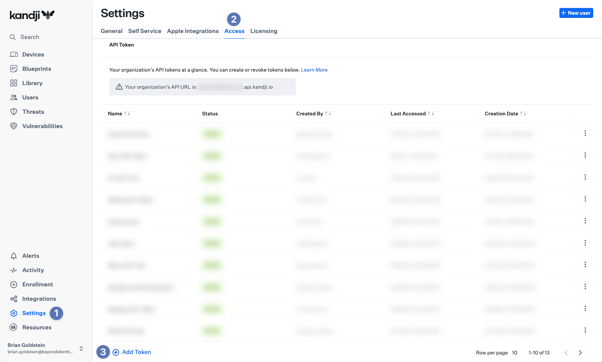Select the Threats shield icon
The image size is (602, 362).
coord(14,112)
